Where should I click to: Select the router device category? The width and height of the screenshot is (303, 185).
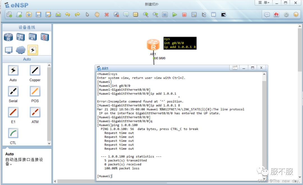click(x=8, y=37)
